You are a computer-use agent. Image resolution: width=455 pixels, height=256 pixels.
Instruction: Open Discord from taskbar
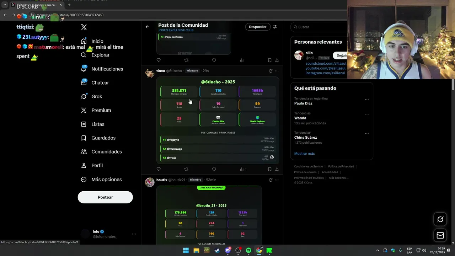click(228, 250)
